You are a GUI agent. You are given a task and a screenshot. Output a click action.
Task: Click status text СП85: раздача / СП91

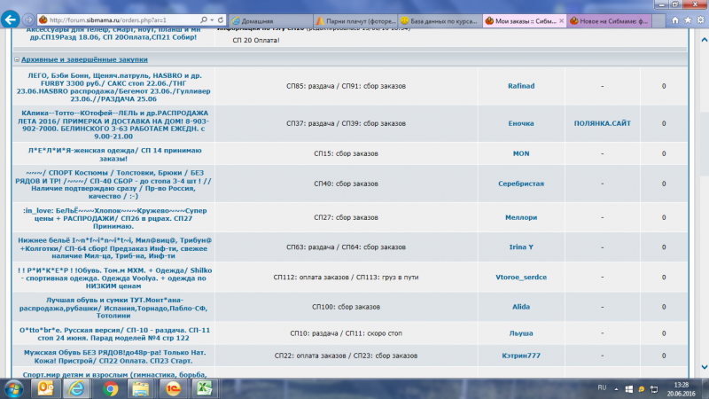[346, 86]
